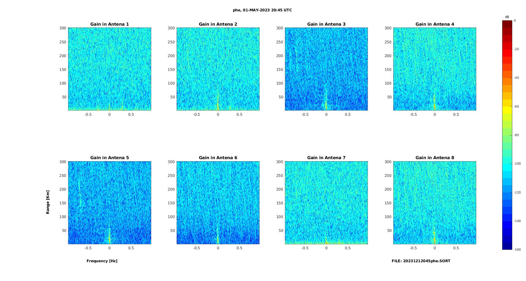526x281 pixels.
Task: Click the Gain in Antena 6 title
Action: [218, 158]
